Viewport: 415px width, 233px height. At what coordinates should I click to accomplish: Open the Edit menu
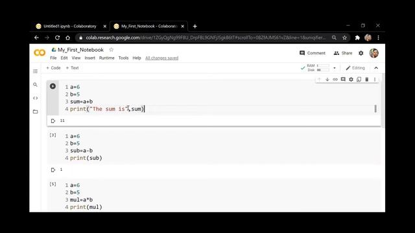pos(64,58)
